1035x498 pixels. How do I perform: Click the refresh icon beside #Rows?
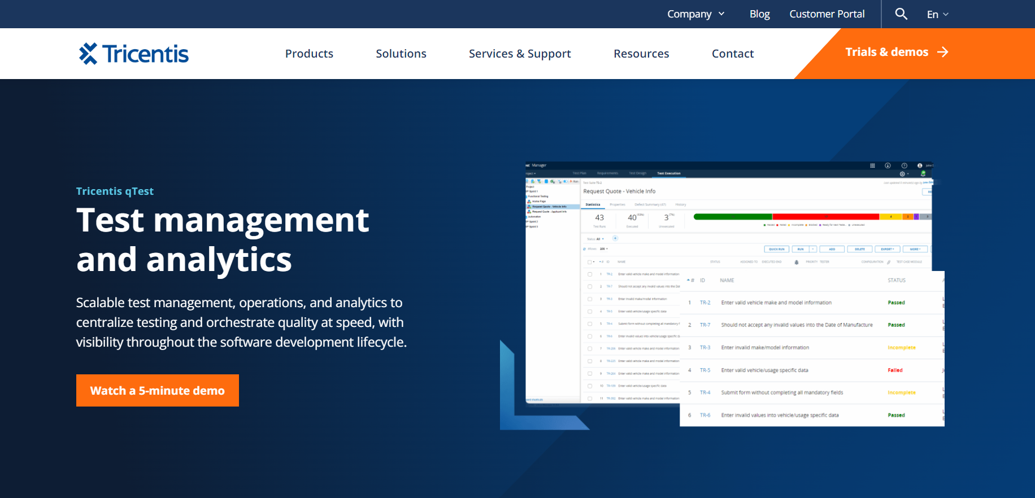[x=584, y=249]
